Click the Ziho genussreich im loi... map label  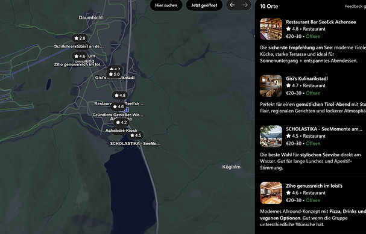(79, 64)
